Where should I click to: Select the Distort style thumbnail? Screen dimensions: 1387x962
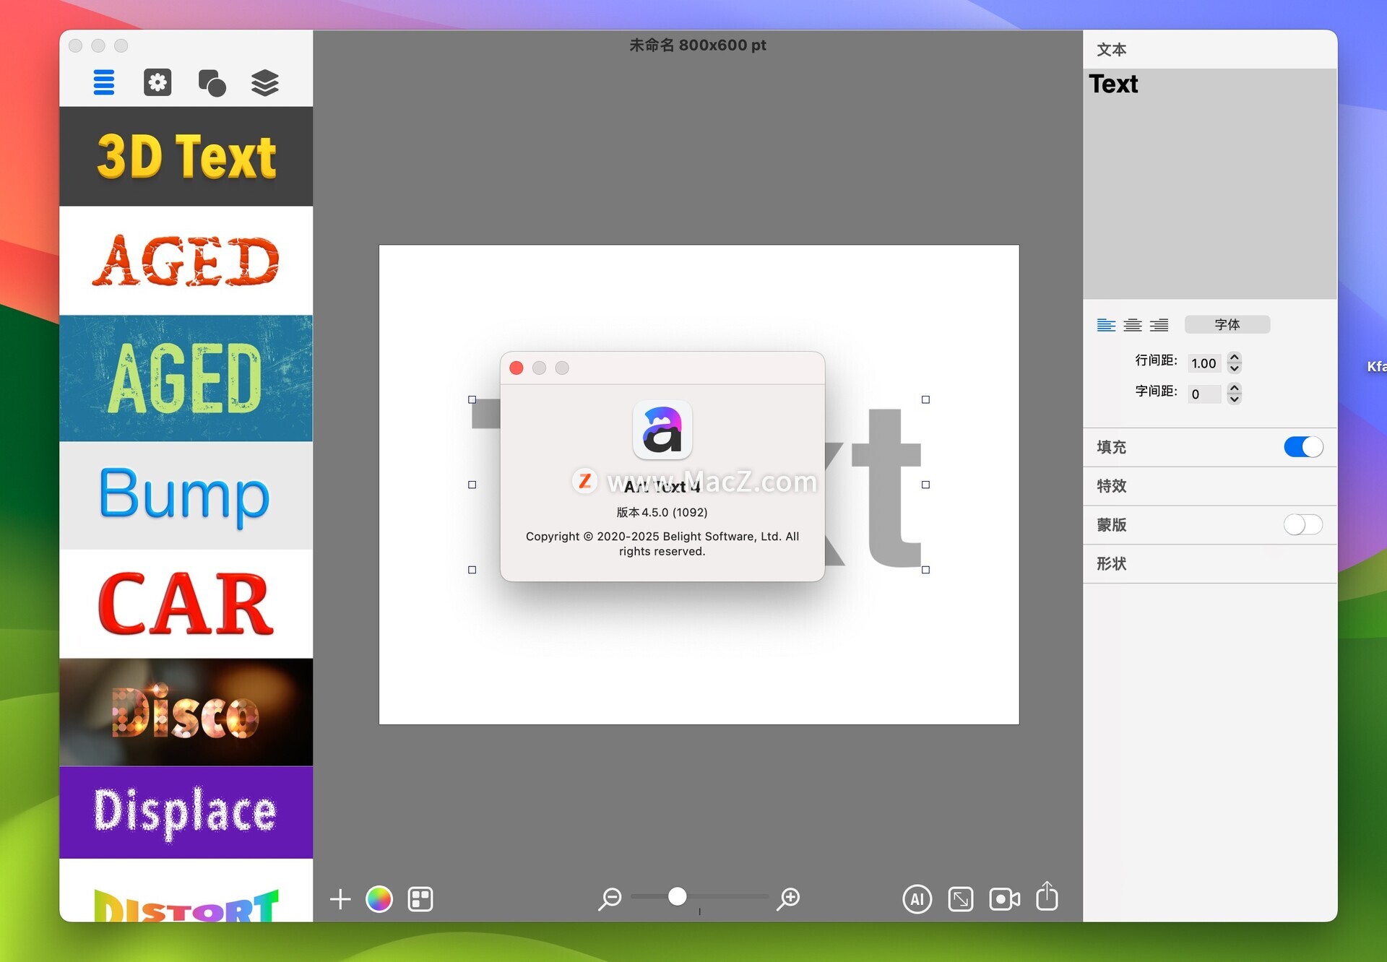point(186,890)
